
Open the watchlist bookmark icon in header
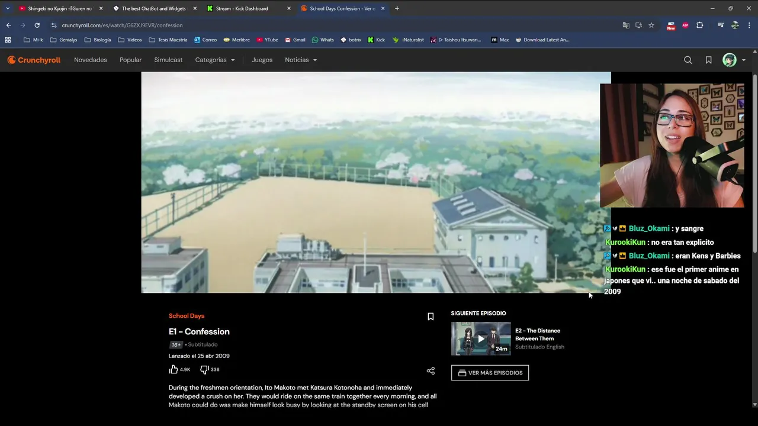(x=708, y=60)
